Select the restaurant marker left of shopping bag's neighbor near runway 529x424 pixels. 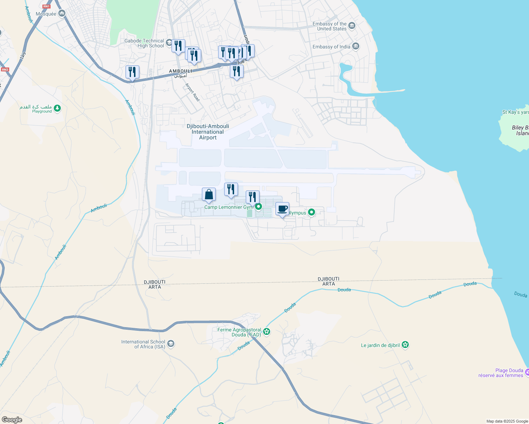pyautogui.click(x=231, y=190)
